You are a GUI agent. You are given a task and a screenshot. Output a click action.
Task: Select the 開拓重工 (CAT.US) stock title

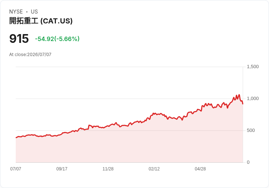click(41, 21)
